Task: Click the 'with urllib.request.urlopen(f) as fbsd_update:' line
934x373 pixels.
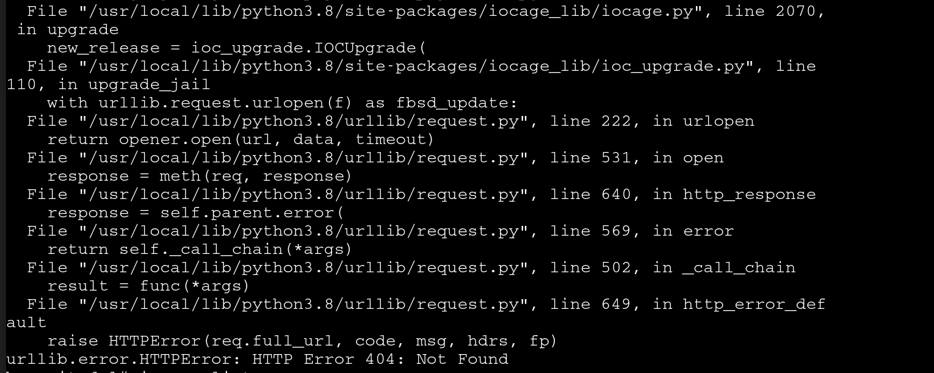Action: (282, 103)
